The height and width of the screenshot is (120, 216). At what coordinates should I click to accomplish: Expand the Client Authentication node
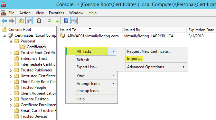tap(11, 94)
